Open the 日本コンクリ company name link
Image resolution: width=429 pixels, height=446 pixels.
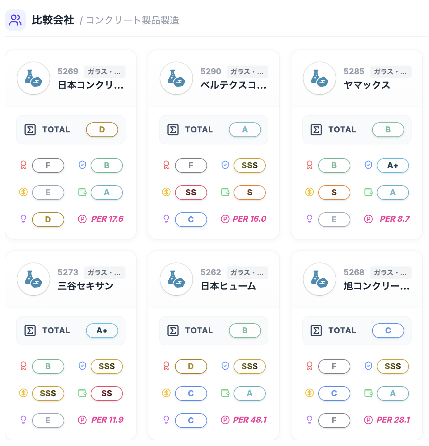tap(91, 86)
